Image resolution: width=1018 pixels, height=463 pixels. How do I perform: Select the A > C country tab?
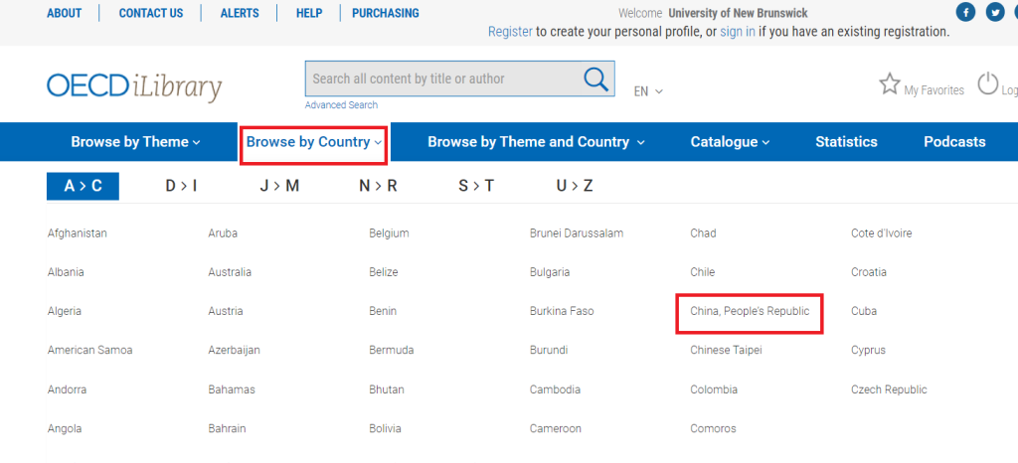(x=83, y=186)
